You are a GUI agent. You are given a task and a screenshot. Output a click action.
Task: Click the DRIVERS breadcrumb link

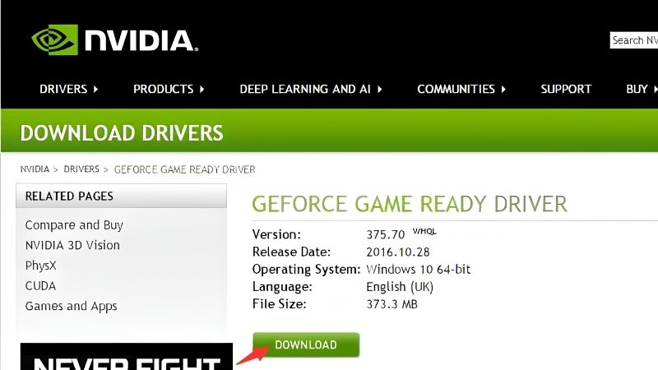tap(81, 169)
